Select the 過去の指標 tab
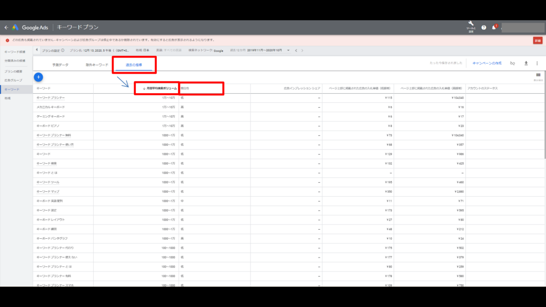This screenshot has width=546, height=307. tap(134, 64)
